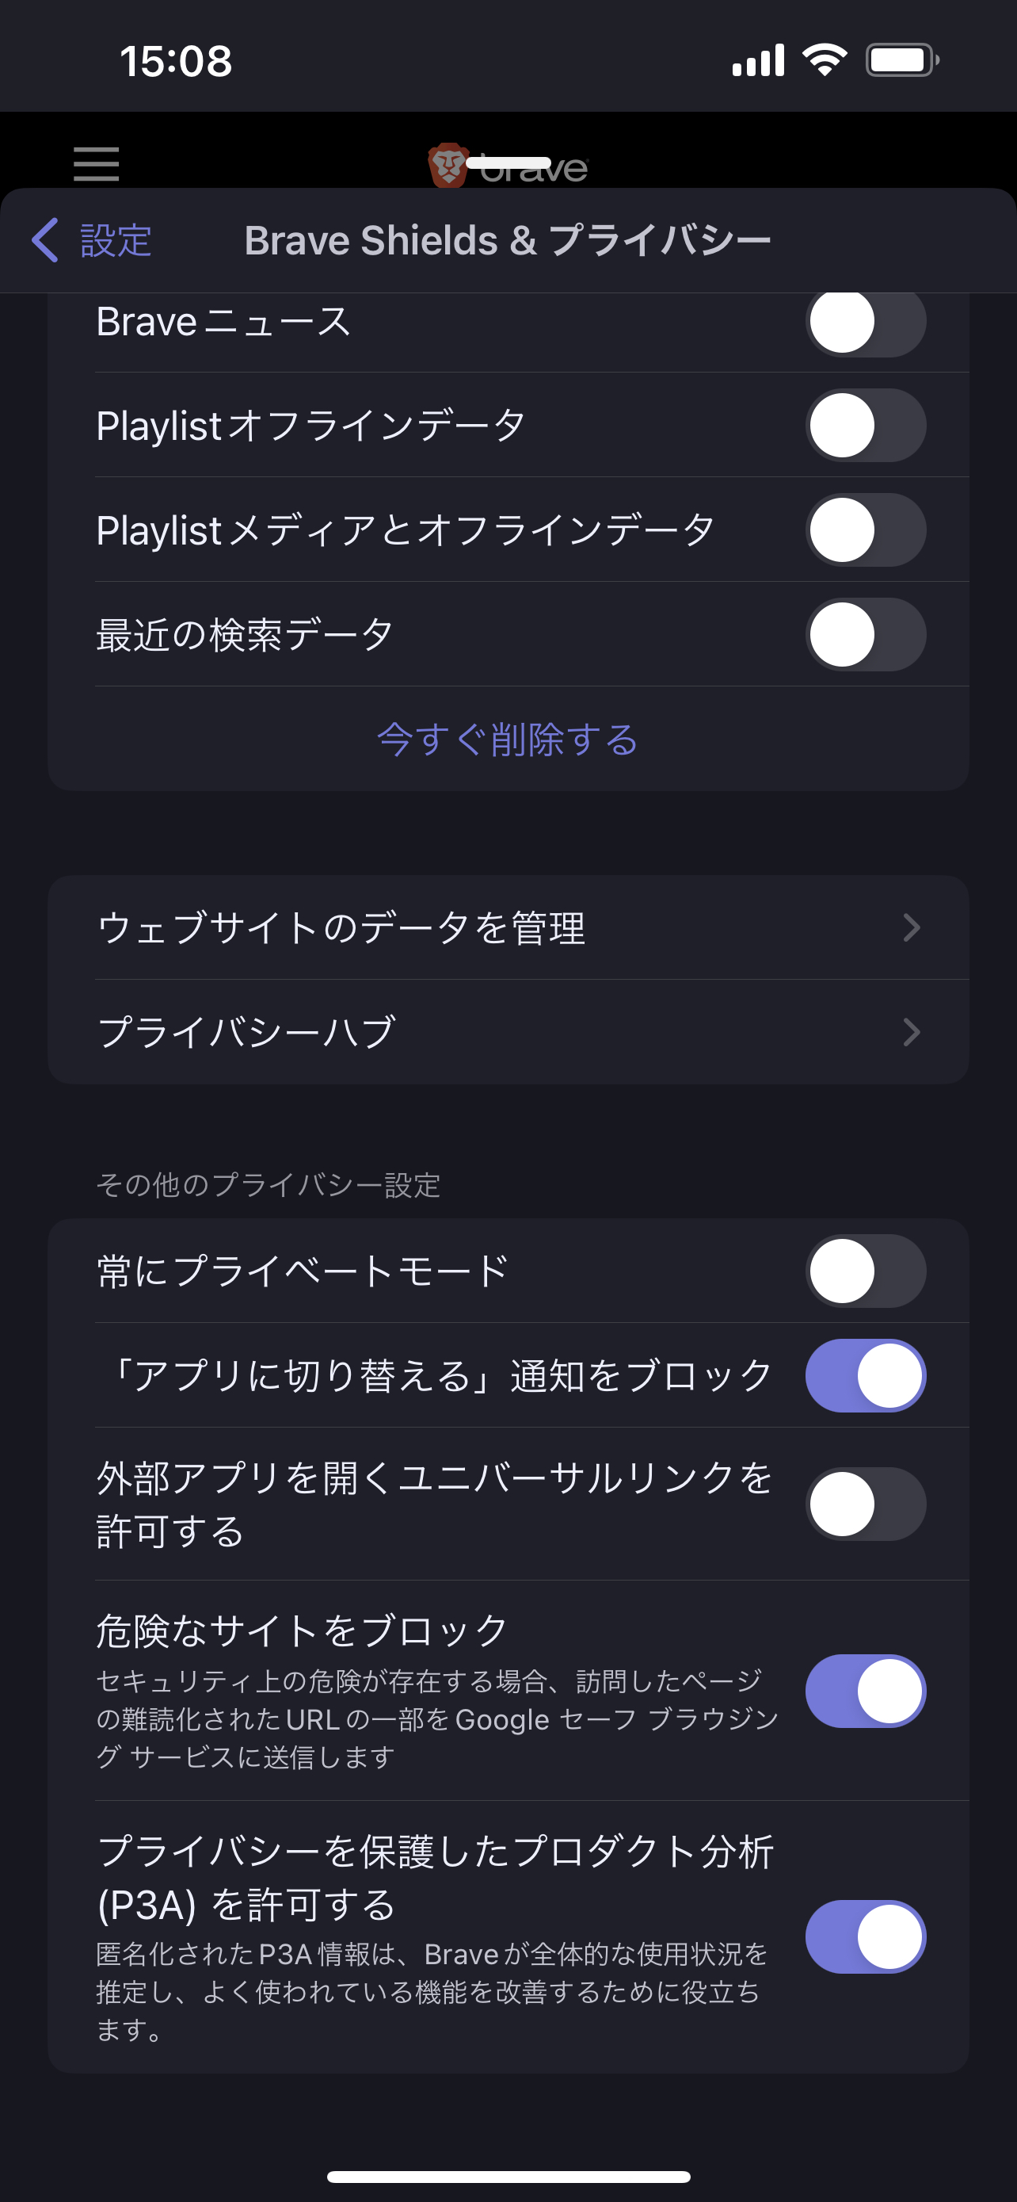
Task: Open chevron for プライバシーハブ
Action: coord(911,1032)
